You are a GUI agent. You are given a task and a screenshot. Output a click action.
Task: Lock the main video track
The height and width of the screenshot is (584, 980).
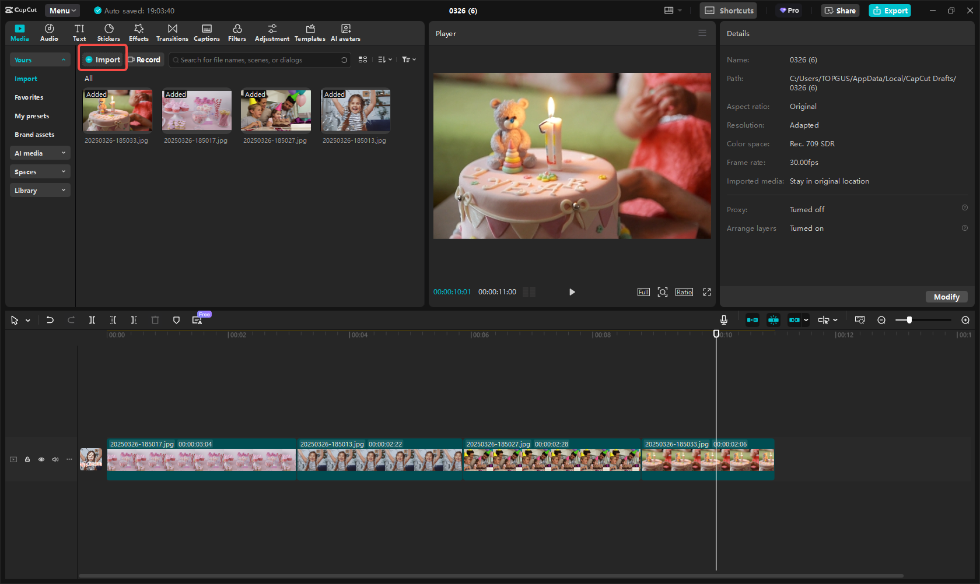27,459
